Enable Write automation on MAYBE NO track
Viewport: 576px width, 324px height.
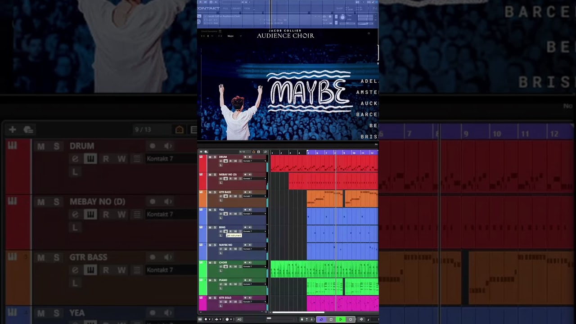pos(235,249)
